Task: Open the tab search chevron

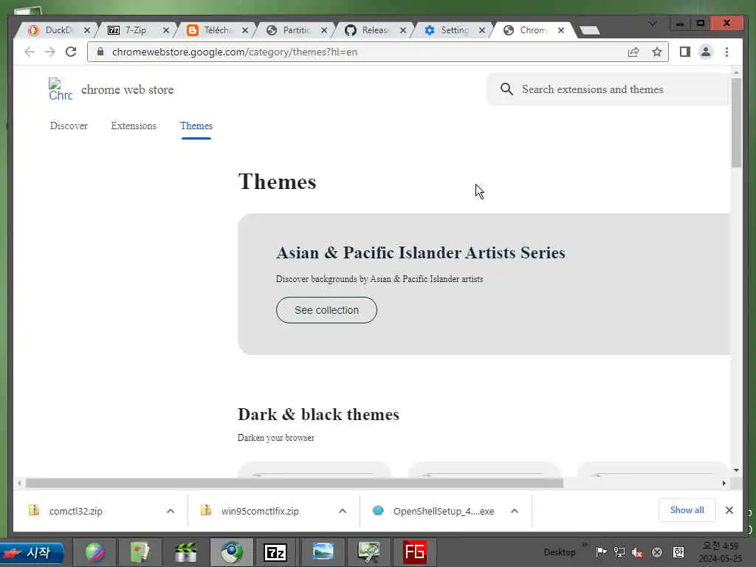Action: click(x=653, y=24)
